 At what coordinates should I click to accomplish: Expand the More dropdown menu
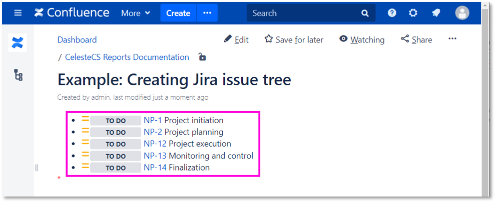[136, 13]
